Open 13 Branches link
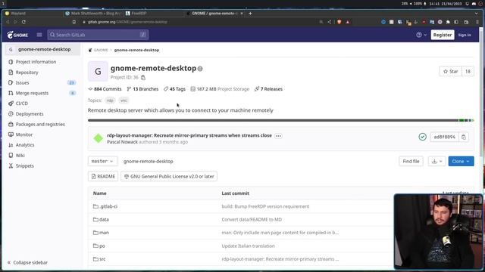 click(x=142, y=89)
